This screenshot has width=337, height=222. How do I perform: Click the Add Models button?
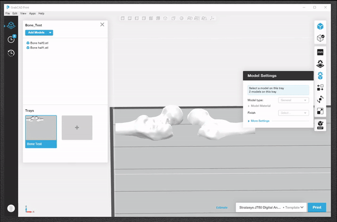pyautogui.click(x=37, y=33)
